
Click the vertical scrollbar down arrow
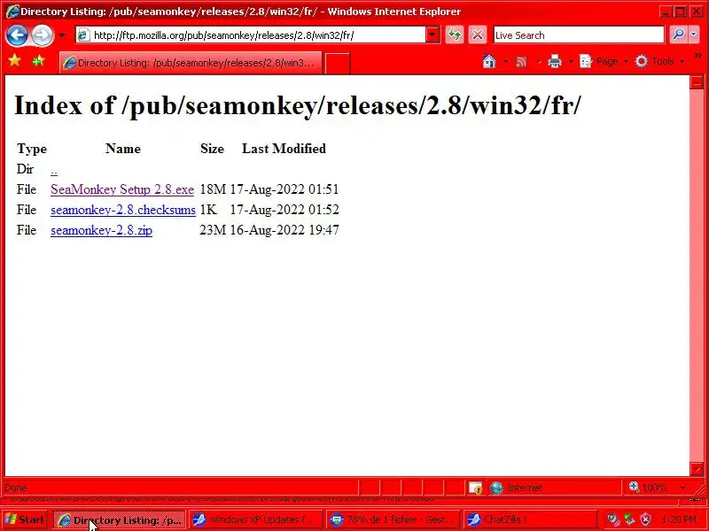point(697,469)
